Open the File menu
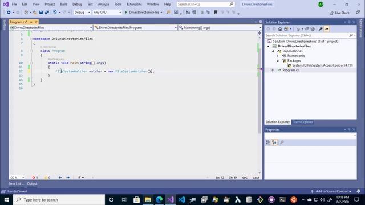This screenshot has height=205, width=365. (14, 4)
